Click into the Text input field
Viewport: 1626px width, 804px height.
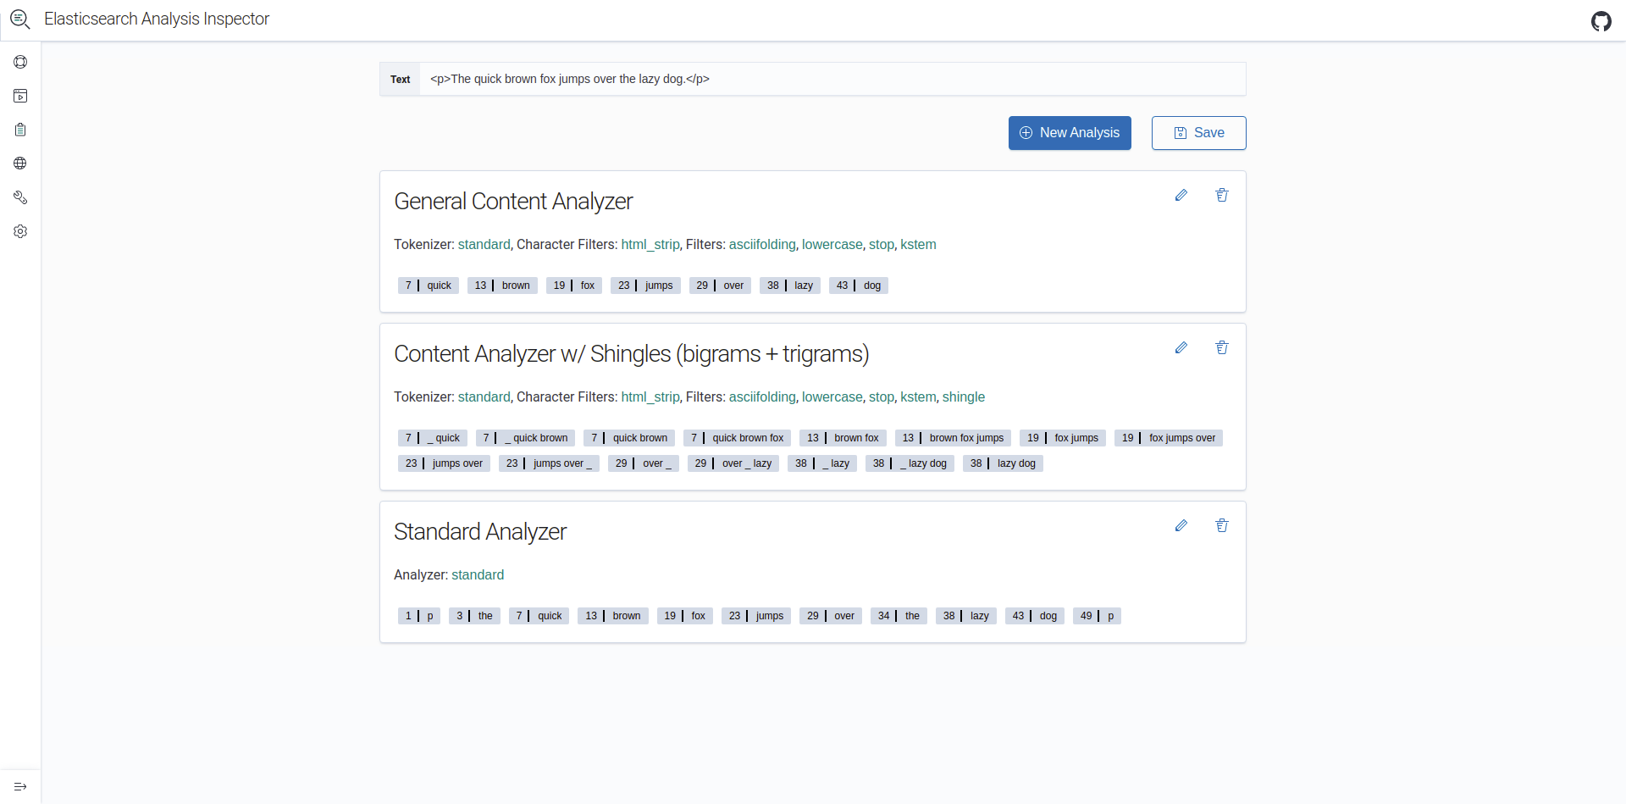click(830, 79)
